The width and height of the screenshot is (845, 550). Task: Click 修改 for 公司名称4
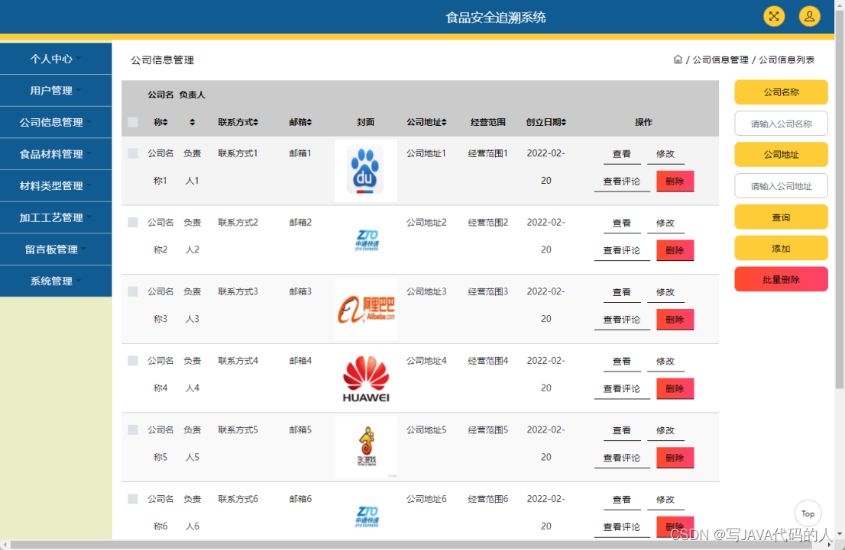(665, 361)
